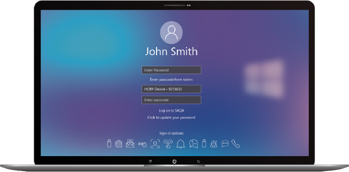349x172 pixels.
Task: Open the HOTP Device token selector
Action: point(171,89)
